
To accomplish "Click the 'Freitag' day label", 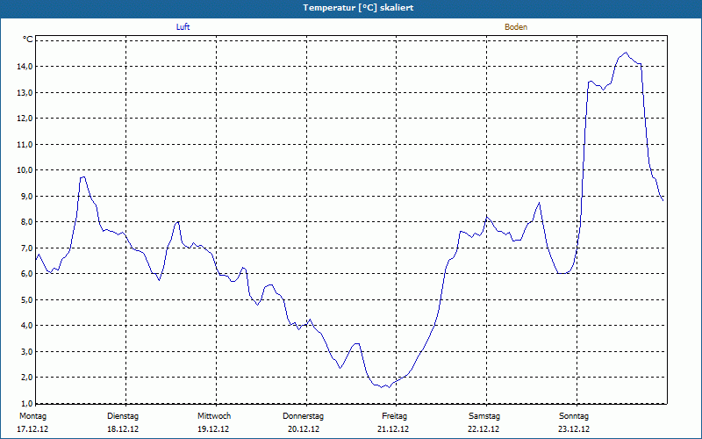I will (x=394, y=416).
